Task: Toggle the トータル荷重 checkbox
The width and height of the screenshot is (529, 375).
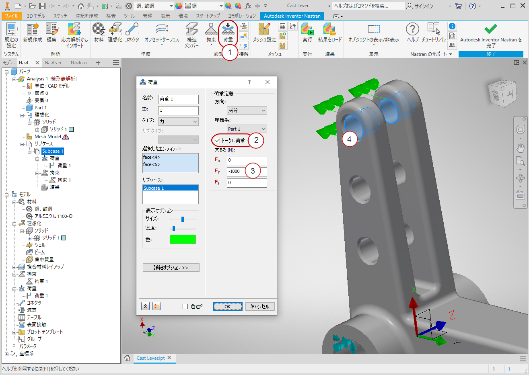Action: click(x=218, y=141)
